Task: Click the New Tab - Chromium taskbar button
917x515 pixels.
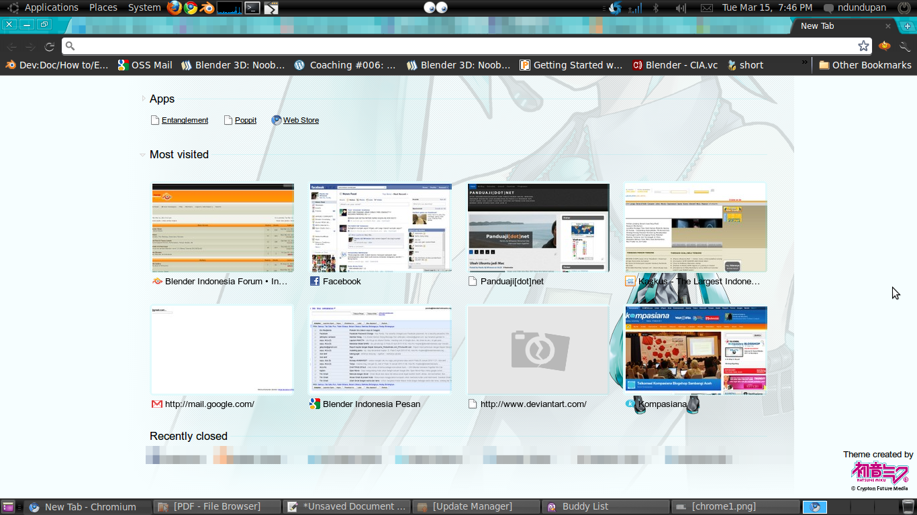Action: (89, 507)
